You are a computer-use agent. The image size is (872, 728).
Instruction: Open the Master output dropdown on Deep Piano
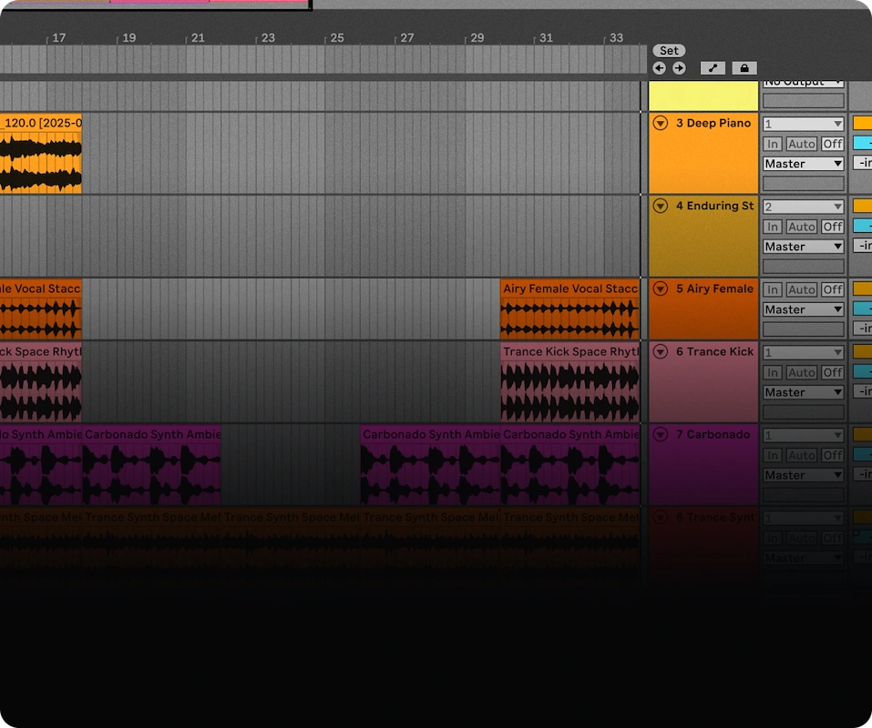pyautogui.click(x=802, y=164)
